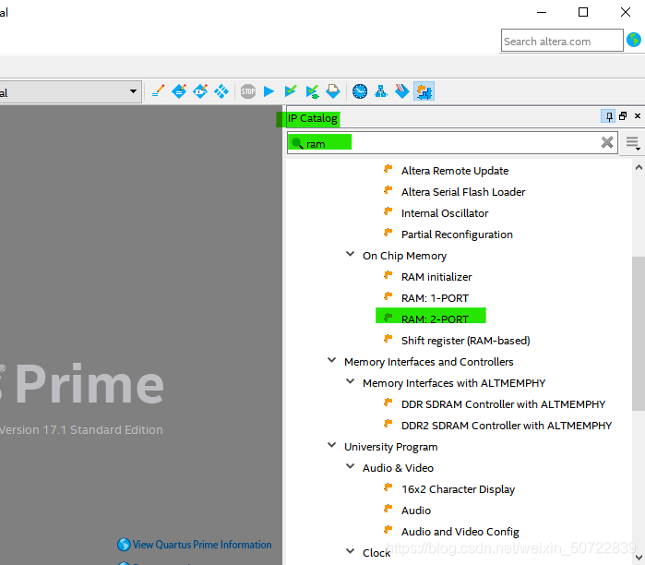
Task: Click flag icon beside RAM initializer
Action: point(388,275)
